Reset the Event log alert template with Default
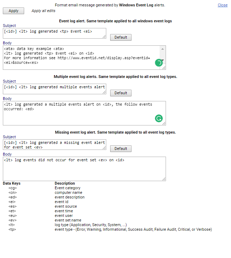The width and height of the screenshot is (231, 258). click(120, 37)
